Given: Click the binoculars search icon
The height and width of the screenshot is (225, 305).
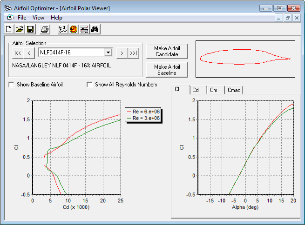Looking at the screenshot, I should tap(95, 29).
